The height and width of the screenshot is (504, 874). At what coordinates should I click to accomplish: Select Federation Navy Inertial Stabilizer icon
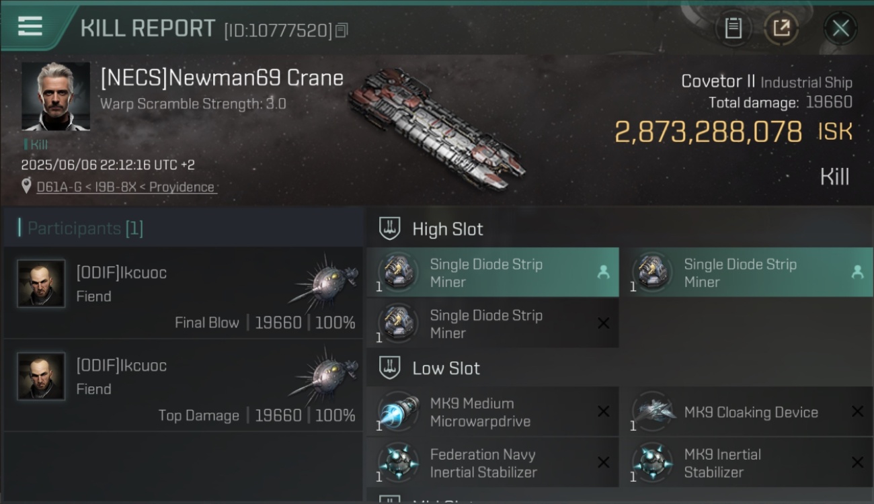click(398, 462)
